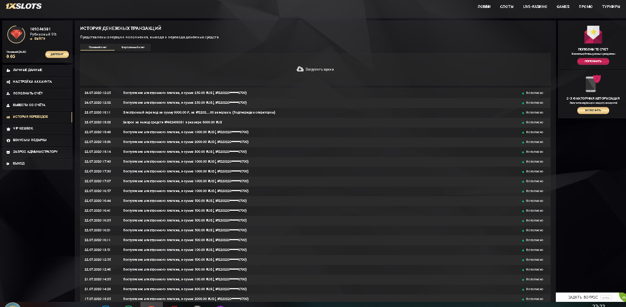The height and width of the screenshot is (307, 626).
Task: Click the Выйти logout link
Action: (x=39, y=39)
